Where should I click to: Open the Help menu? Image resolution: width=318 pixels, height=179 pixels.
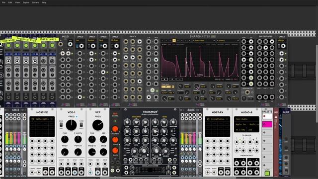(44, 2)
